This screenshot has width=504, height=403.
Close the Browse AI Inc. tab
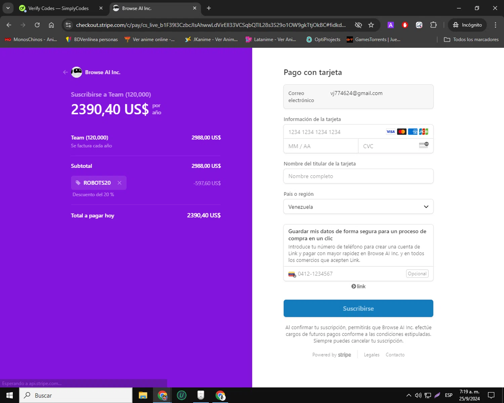195,8
